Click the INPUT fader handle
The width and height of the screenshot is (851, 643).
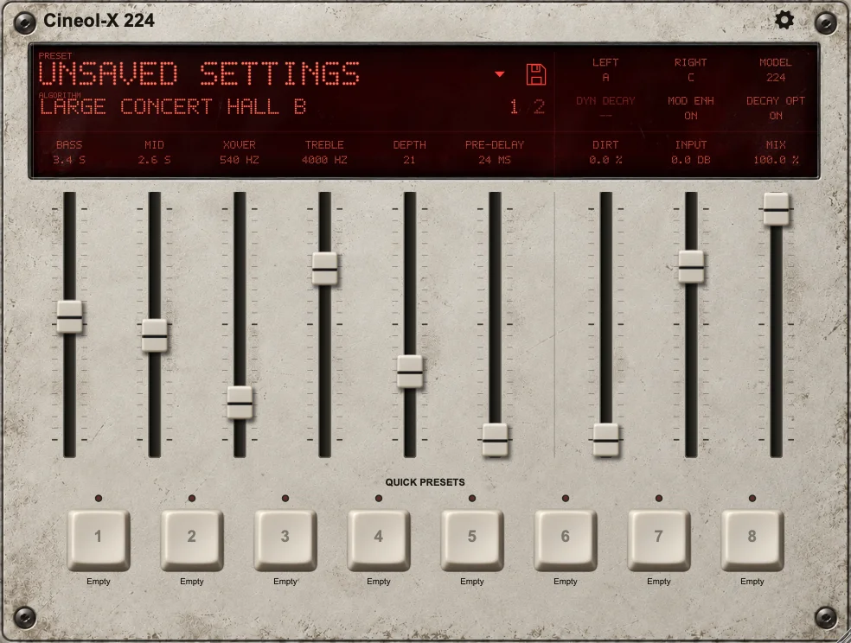point(691,267)
